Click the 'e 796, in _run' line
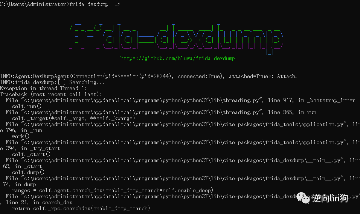The height and width of the screenshot is (214, 360). pyautogui.click(x=21, y=130)
